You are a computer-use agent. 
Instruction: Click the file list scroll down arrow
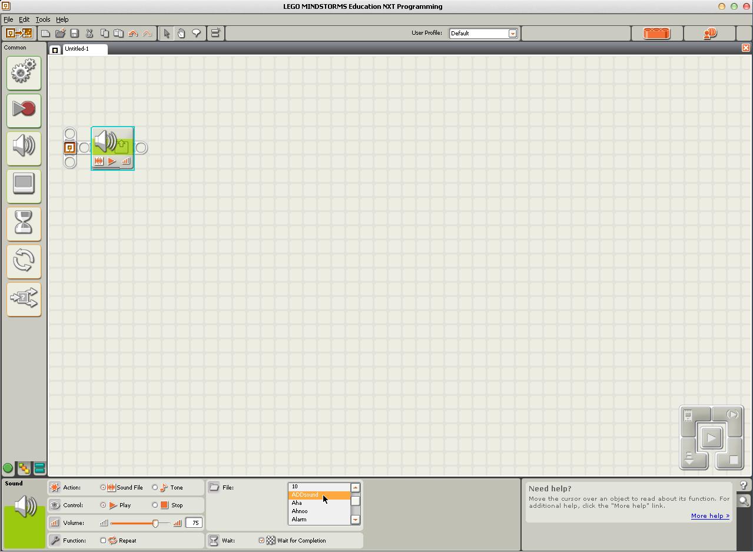[x=355, y=520]
